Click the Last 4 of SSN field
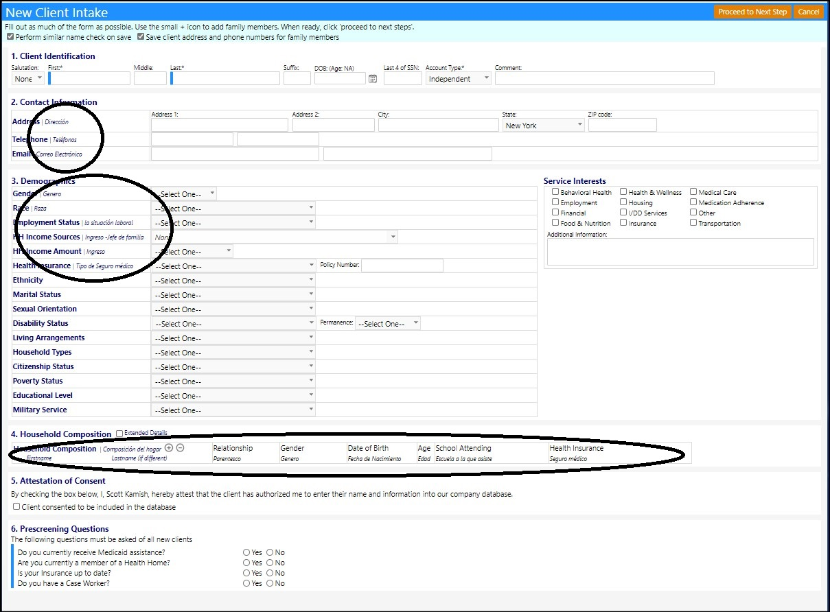Screen dimensions: 830x612 pyautogui.click(x=403, y=78)
